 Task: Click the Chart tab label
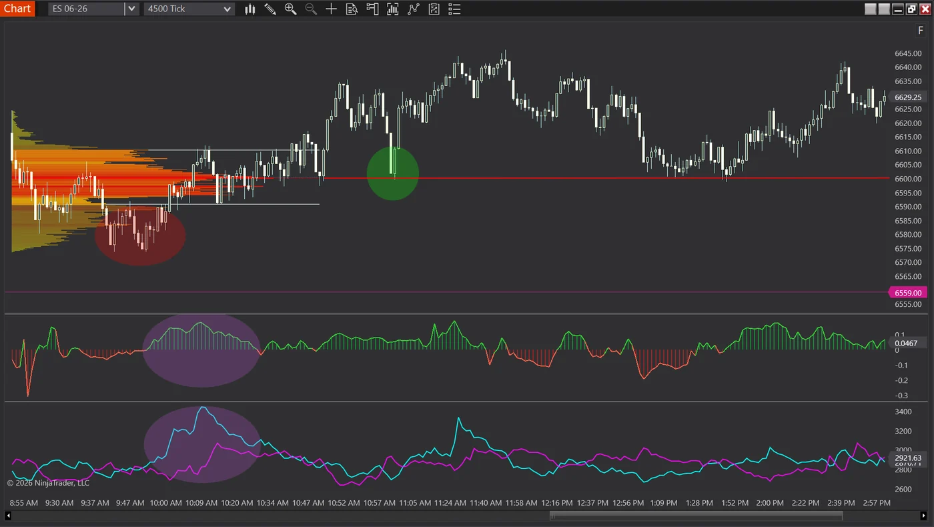[x=17, y=9]
